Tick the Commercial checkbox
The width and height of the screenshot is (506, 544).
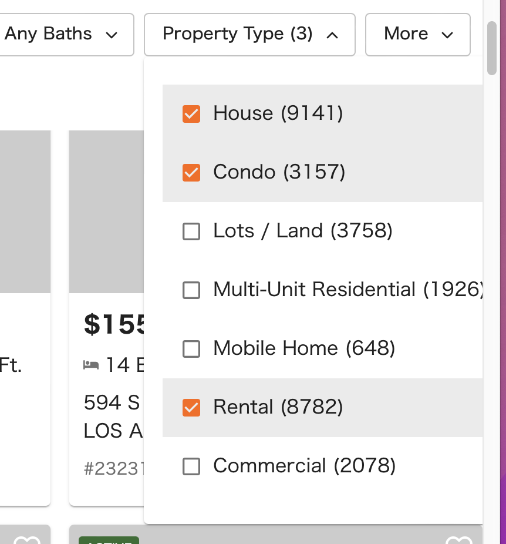tap(191, 466)
